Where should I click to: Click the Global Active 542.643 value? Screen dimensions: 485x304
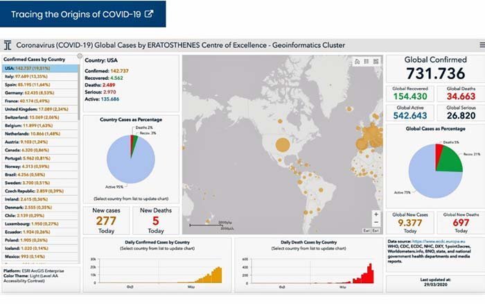click(x=410, y=116)
